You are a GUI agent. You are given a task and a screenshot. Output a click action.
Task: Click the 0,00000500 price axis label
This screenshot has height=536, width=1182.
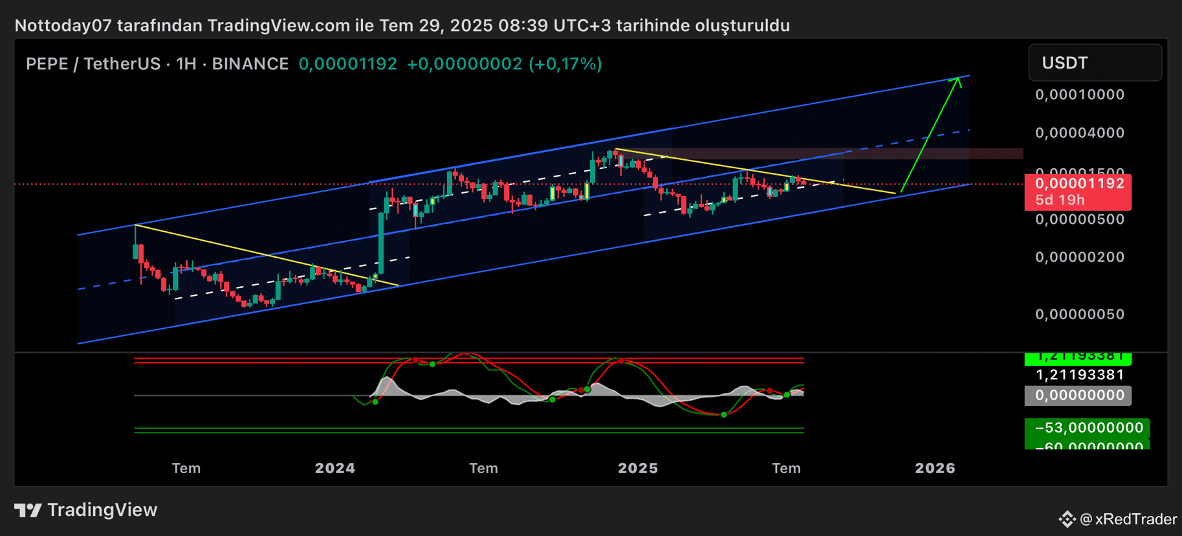pos(1080,219)
